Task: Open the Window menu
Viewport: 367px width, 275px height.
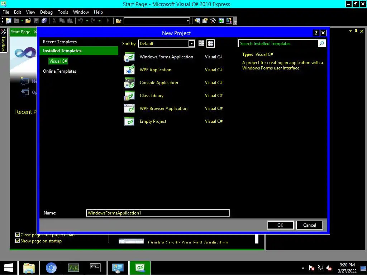Action: 81,12
